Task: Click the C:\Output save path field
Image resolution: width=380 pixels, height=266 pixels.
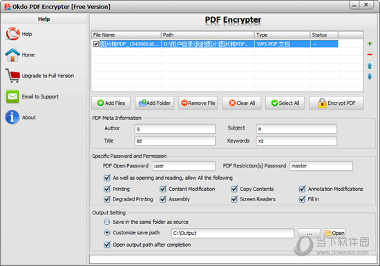Action: coord(233,234)
